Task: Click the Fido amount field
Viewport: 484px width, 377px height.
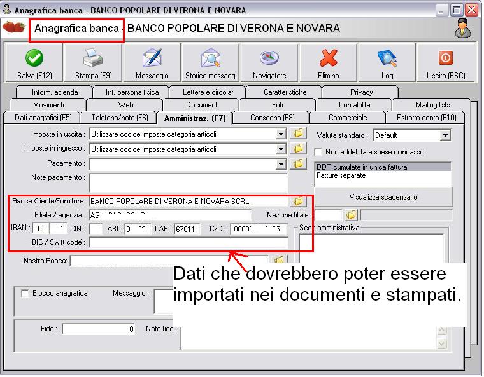Action: (99, 329)
